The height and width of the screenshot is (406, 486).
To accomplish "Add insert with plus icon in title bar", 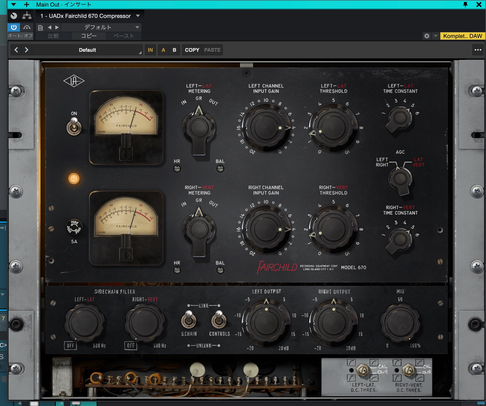I will point(27,4).
